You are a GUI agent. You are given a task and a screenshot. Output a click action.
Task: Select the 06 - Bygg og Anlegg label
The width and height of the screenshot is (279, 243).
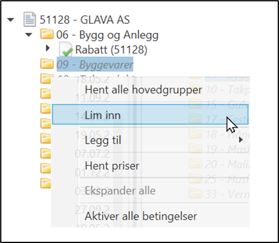click(x=108, y=35)
